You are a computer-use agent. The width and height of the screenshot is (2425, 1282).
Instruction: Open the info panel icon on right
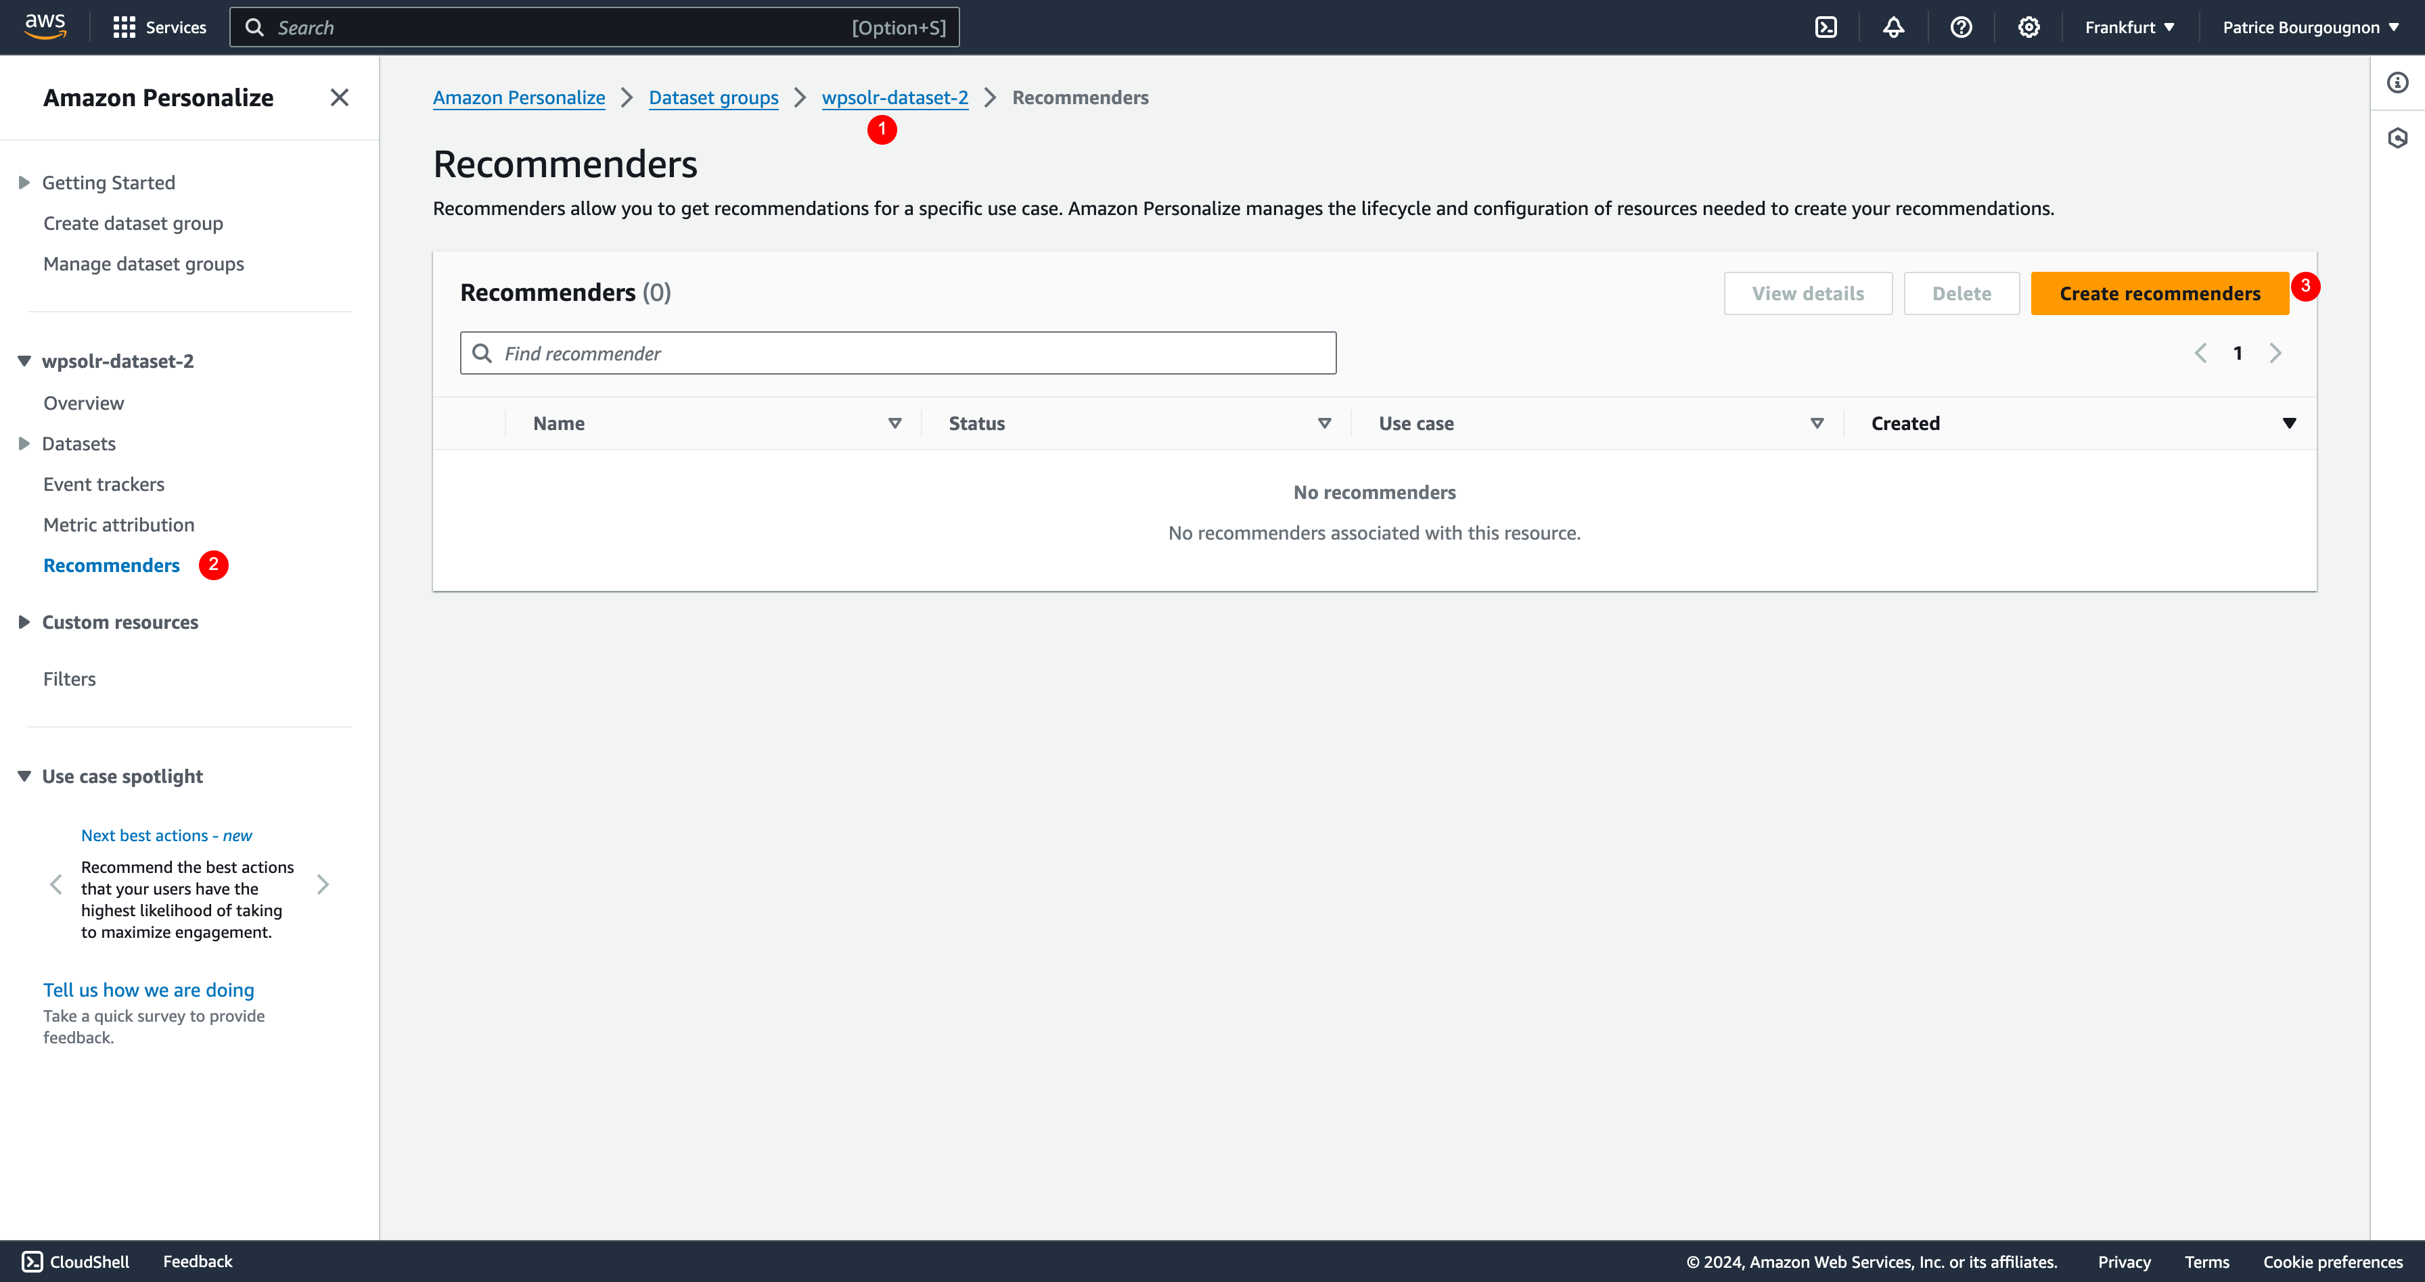[x=2398, y=82]
